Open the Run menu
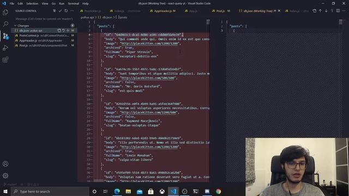The height and width of the screenshot is (196, 349). pos(62,3)
